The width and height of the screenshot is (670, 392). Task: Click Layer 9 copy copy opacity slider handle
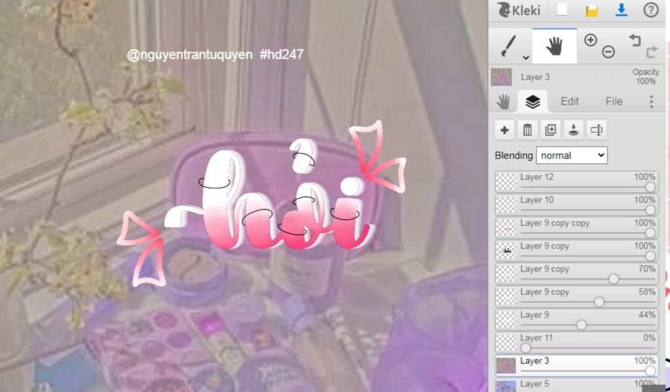click(x=650, y=233)
